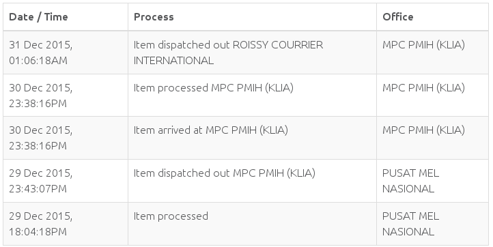Select the 29 Dec 2015, 18:04:18PM timestamp
The height and width of the screenshot is (247, 493).
[40, 224]
